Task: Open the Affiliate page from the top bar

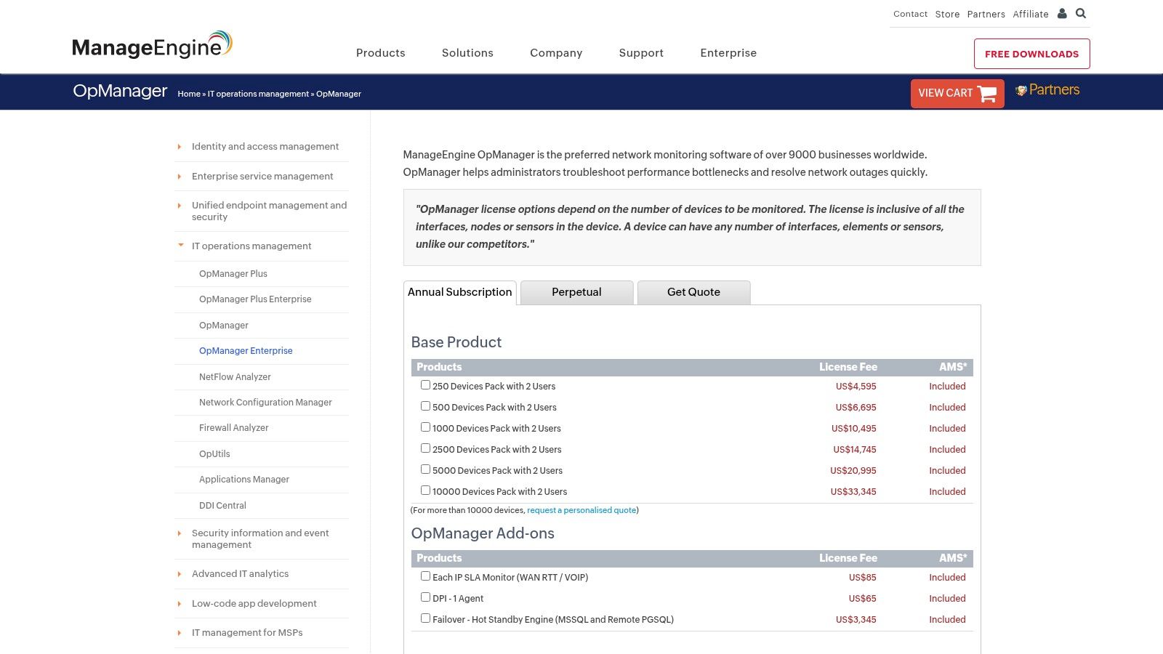Action: click(1030, 14)
